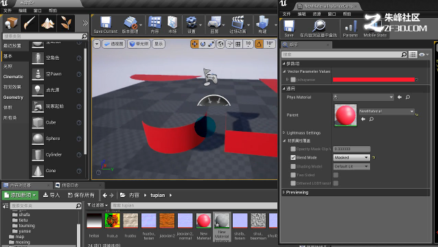Collapse Vector Parameter Values section

[284, 71]
